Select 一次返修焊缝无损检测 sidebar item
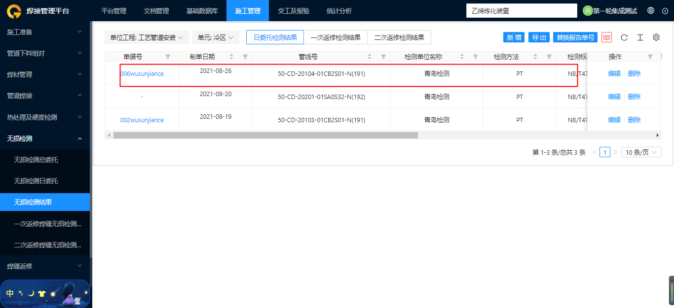Screen dimensions: 674x308 (x=45, y=224)
